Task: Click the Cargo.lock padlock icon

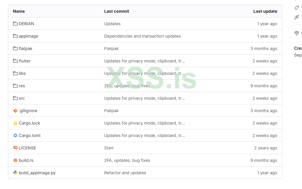Action: click(15, 123)
